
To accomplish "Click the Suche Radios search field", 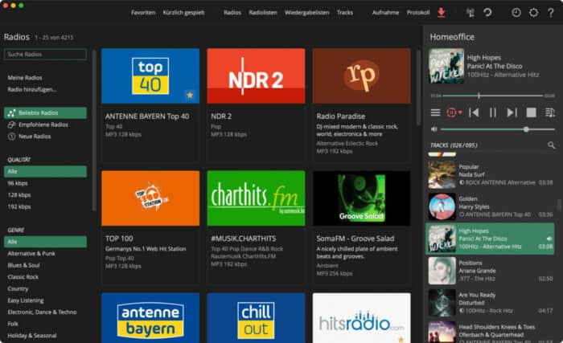I will (x=45, y=54).
